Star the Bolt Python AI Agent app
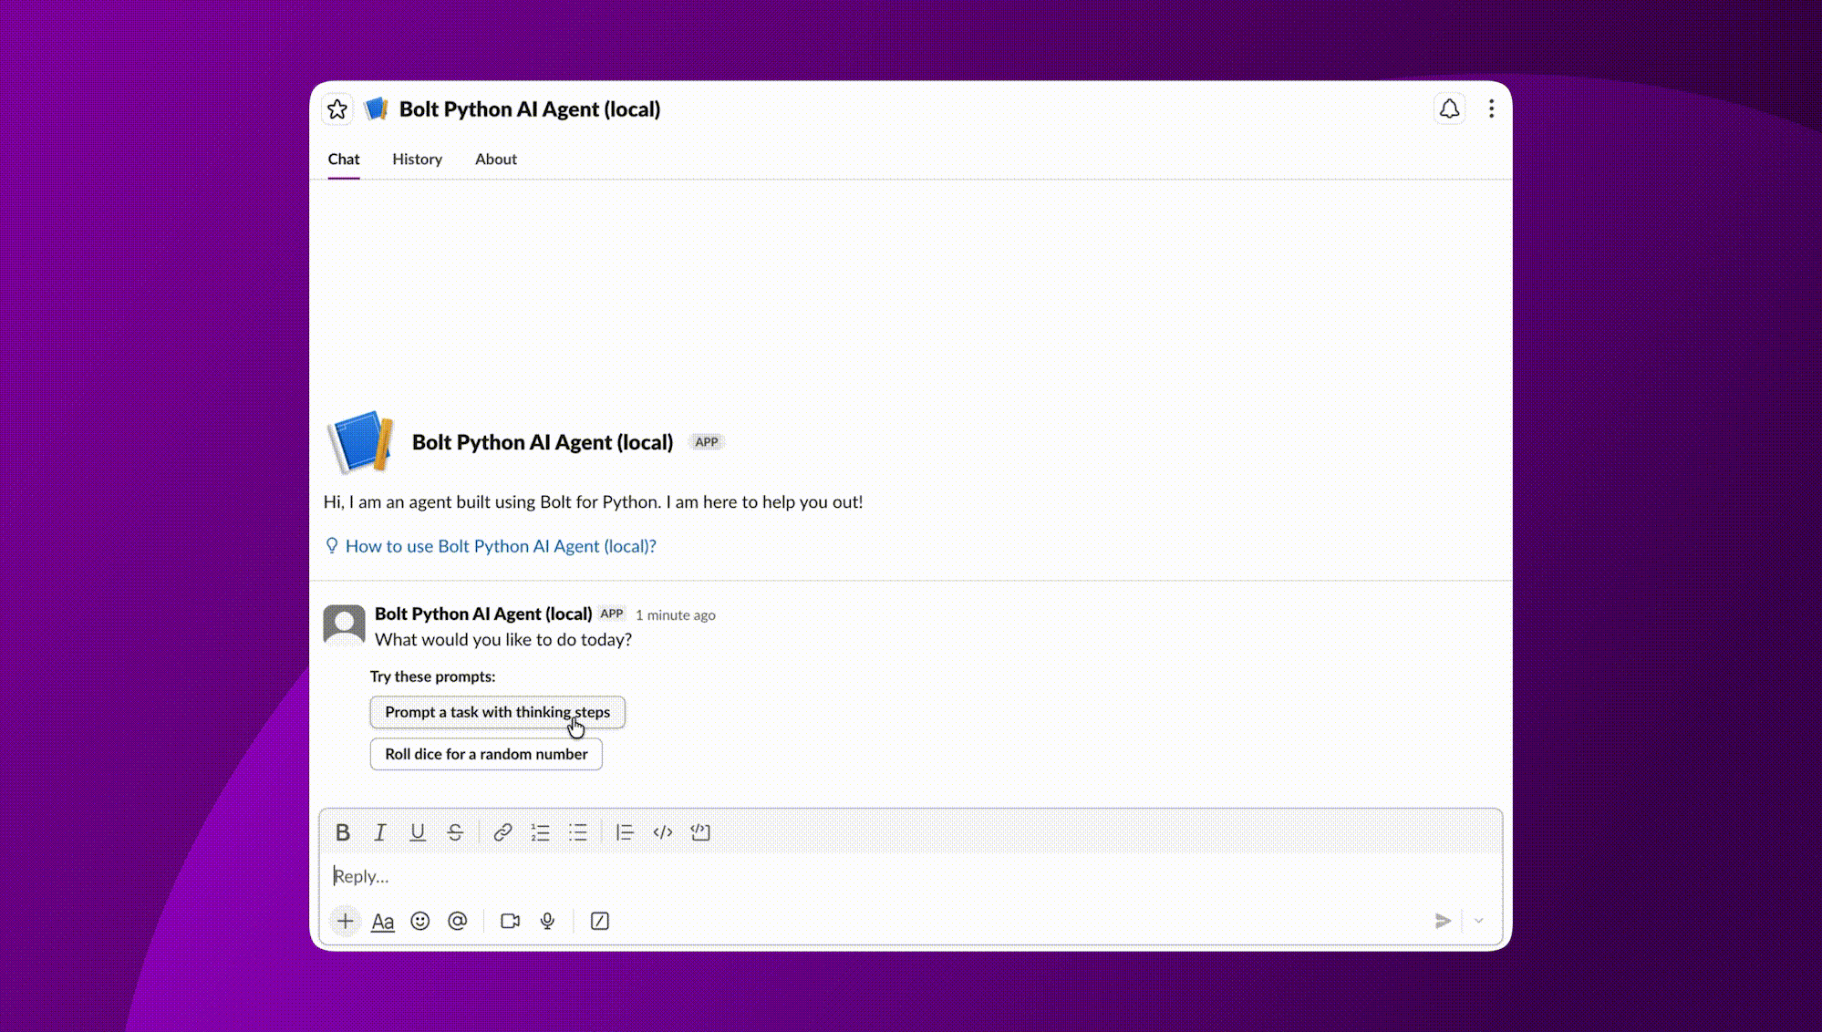1822x1032 pixels. coord(337,109)
